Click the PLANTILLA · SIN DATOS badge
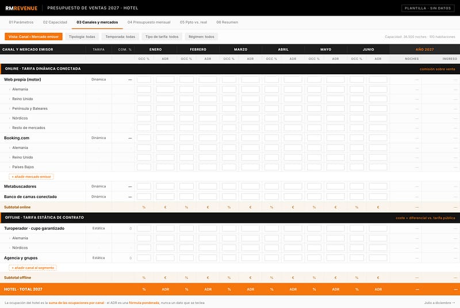 click(x=428, y=8)
